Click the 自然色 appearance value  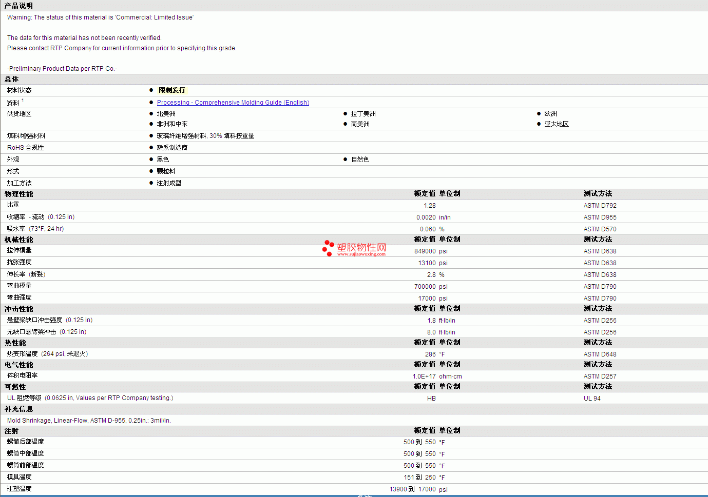360,160
